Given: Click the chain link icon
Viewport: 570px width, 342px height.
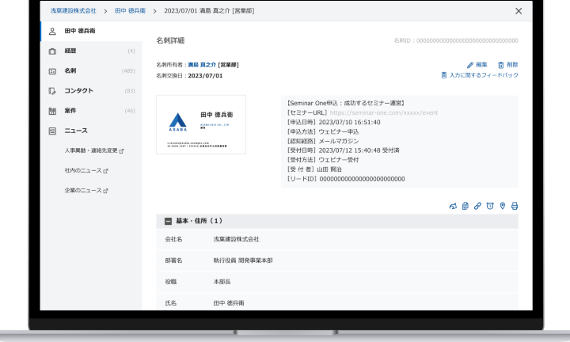Looking at the screenshot, I should (477, 206).
